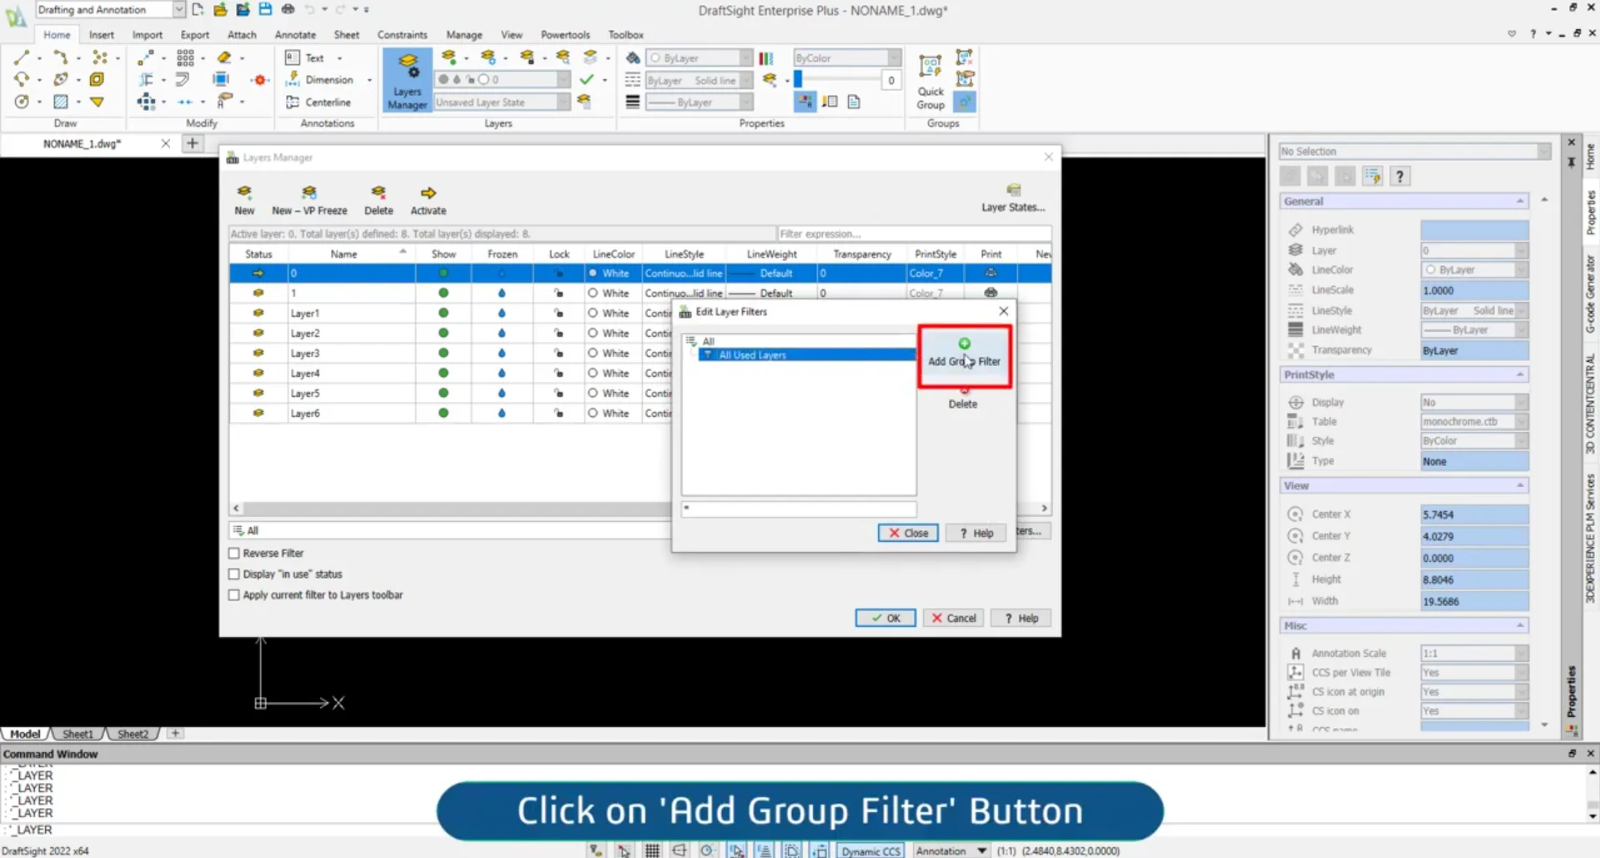1600x858 pixels.
Task: Click the Add Group Filter button
Action: coord(964,353)
